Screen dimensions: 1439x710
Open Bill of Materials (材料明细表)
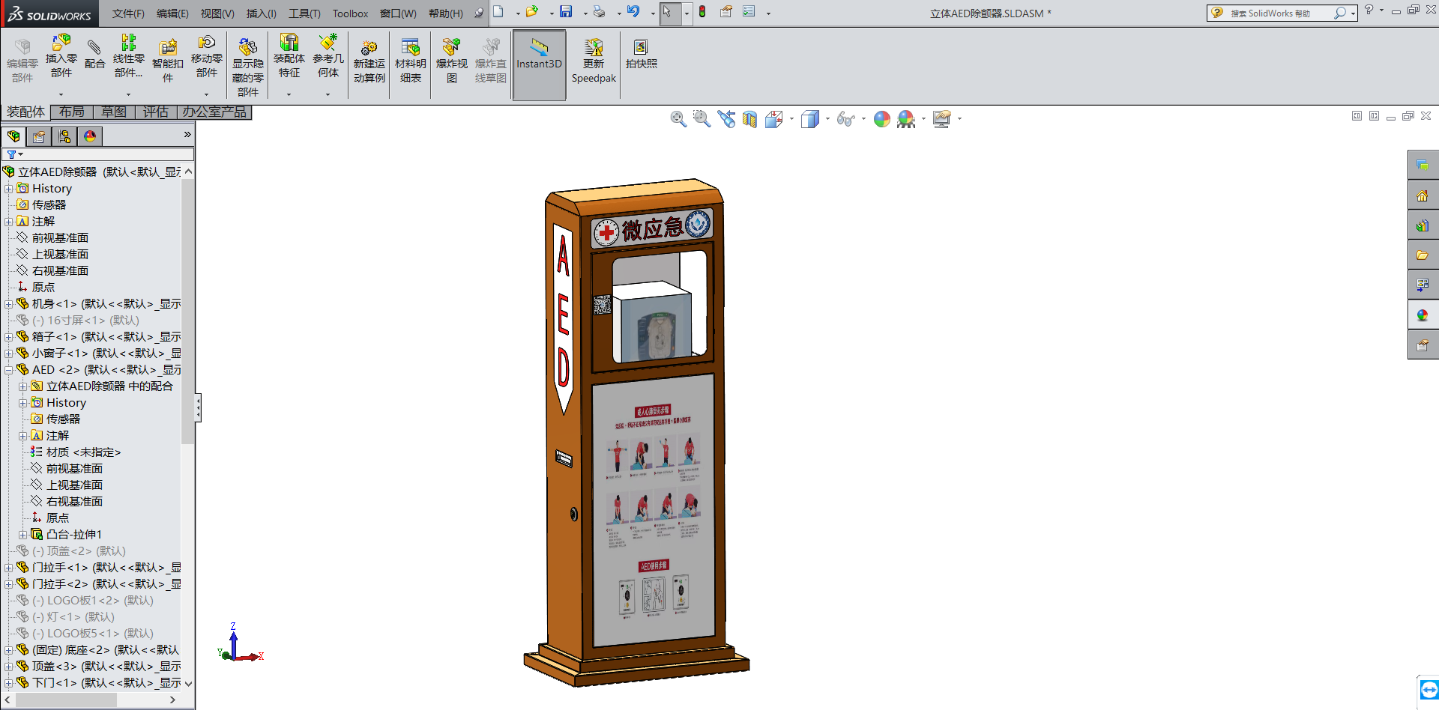click(x=411, y=61)
